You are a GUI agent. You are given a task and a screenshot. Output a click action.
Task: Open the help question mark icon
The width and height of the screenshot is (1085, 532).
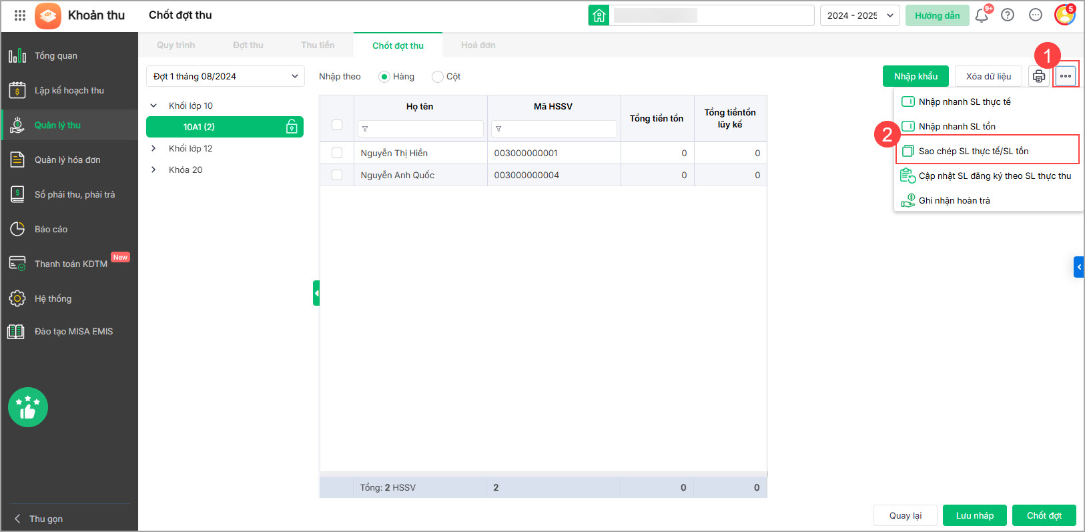(x=1008, y=15)
